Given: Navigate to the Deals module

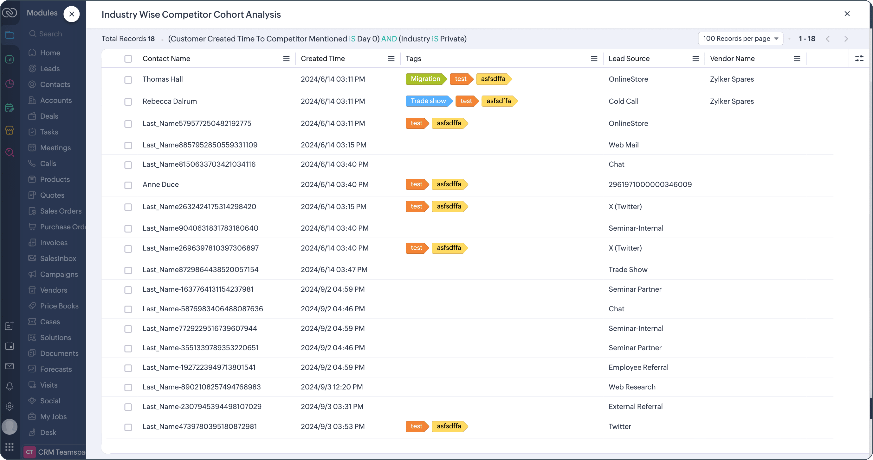Looking at the screenshot, I should [x=49, y=116].
